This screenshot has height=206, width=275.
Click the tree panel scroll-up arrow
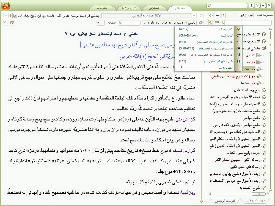pyautogui.click(x=270, y=29)
